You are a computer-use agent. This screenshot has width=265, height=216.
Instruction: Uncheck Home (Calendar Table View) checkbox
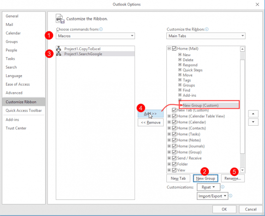coord(174,116)
